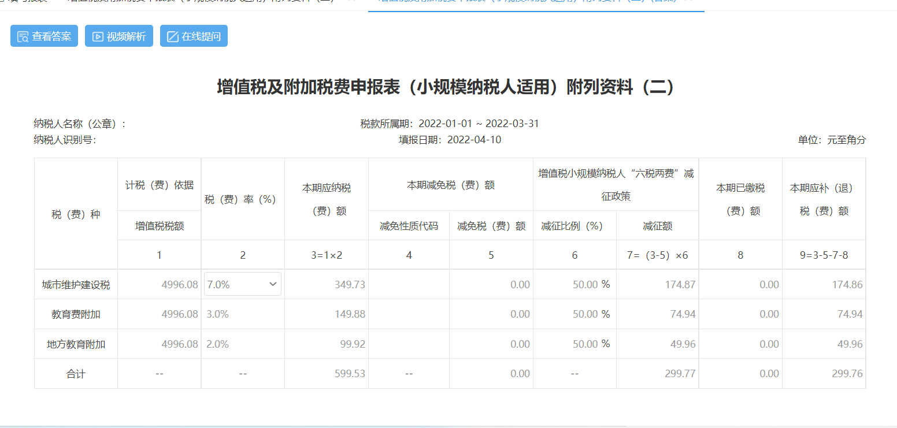
Task: Click the 50.00 % 减征比例 of 教育费附加
Action: (591, 314)
